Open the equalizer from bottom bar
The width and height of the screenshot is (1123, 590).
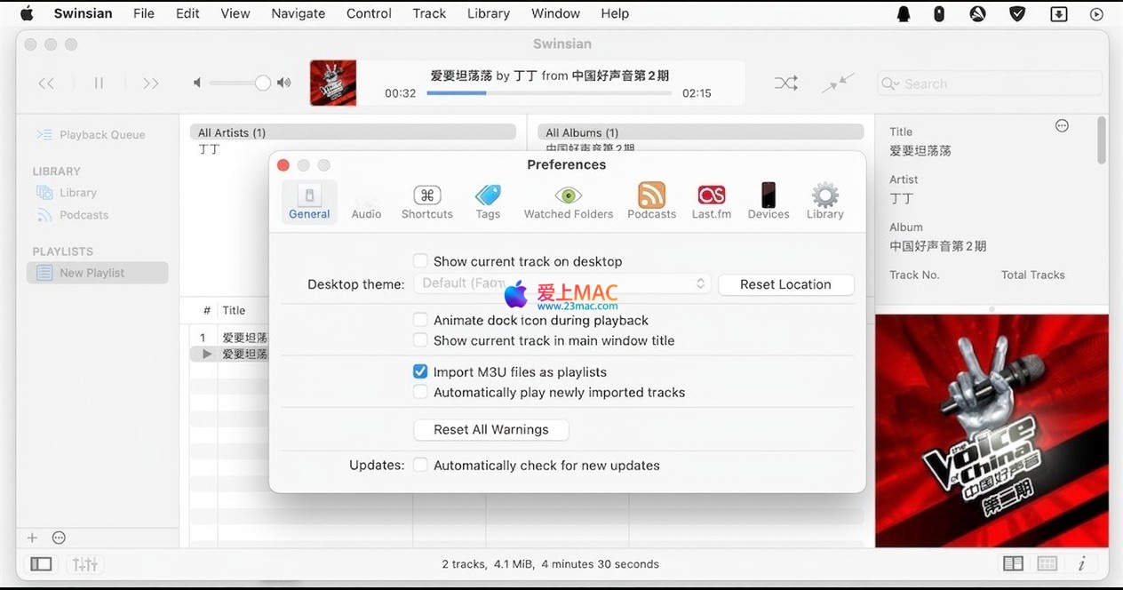(x=85, y=564)
